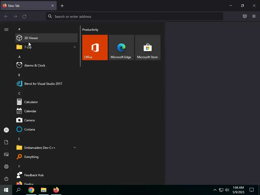Open Settings gear in Start sidebar
This screenshot has width=260, height=195.
coord(6,167)
